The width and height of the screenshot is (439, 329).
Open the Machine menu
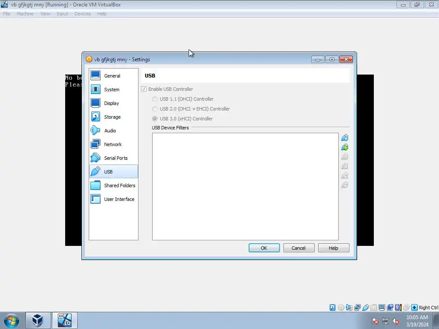pyautogui.click(x=25, y=14)
